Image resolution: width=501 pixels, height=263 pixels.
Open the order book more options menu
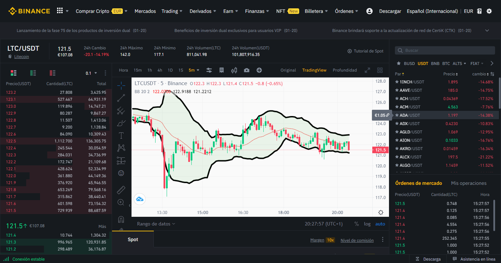[105, 73]
